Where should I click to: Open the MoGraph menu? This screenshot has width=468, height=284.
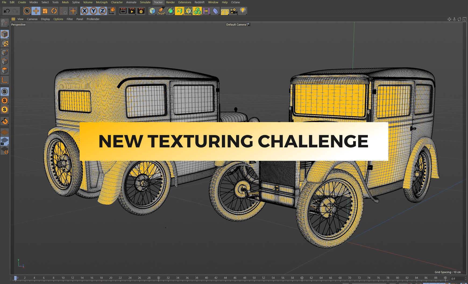(x=102, y=2)
